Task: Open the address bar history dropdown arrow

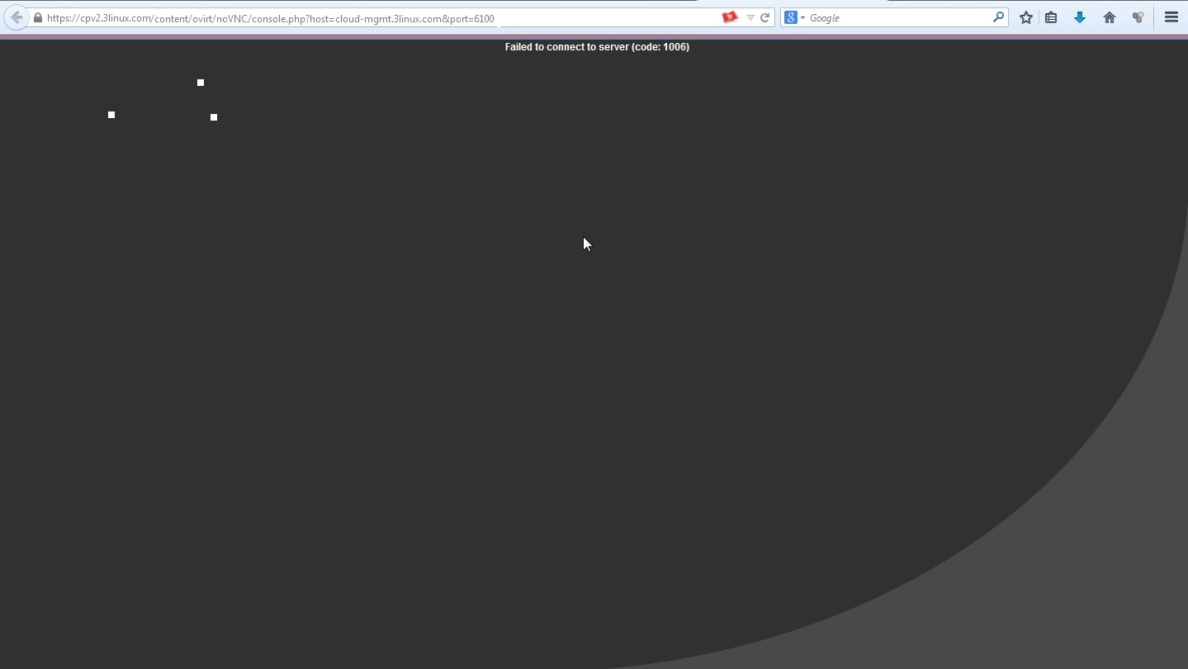Action: tap(750, 18)
